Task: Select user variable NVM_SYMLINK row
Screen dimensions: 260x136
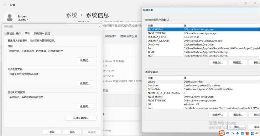Action: click(203, 33)
